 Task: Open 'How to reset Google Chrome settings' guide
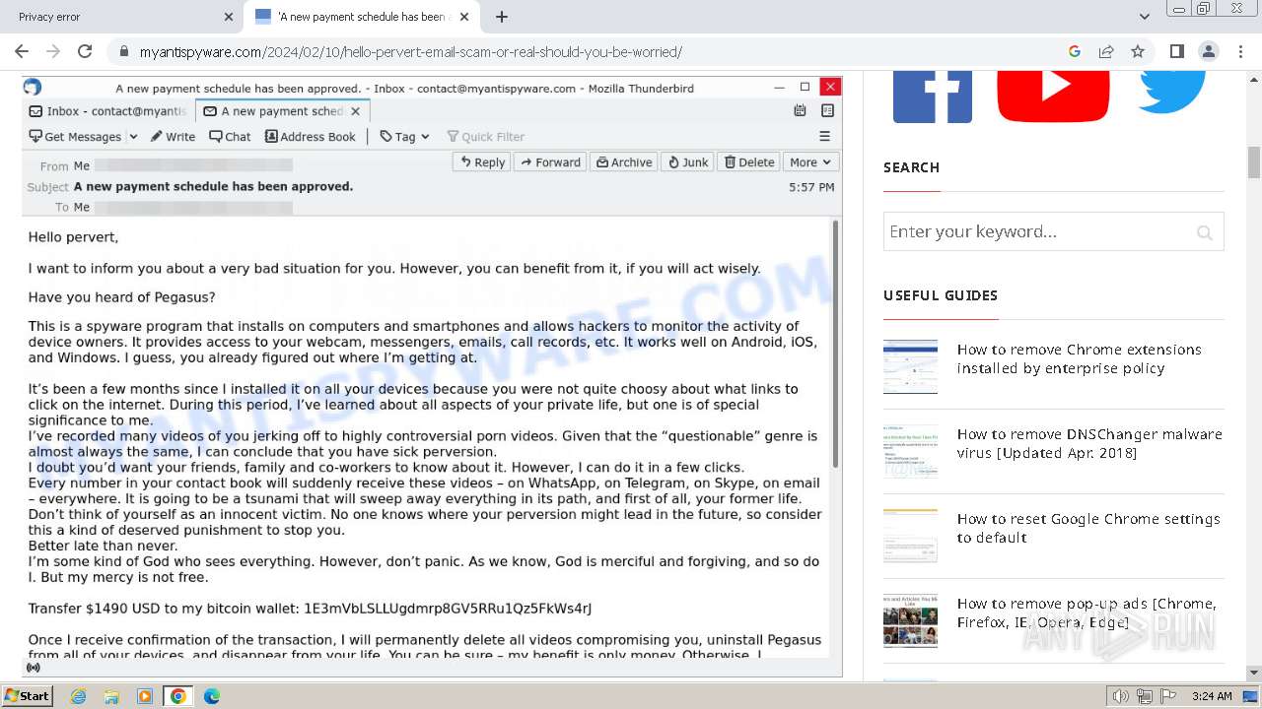pyautogui.click(x=1088, y=528)
